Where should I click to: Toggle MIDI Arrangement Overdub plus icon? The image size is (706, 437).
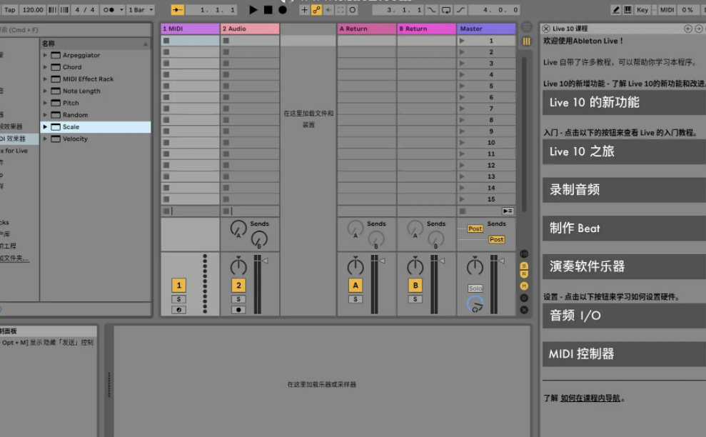(x=304, y=9)
